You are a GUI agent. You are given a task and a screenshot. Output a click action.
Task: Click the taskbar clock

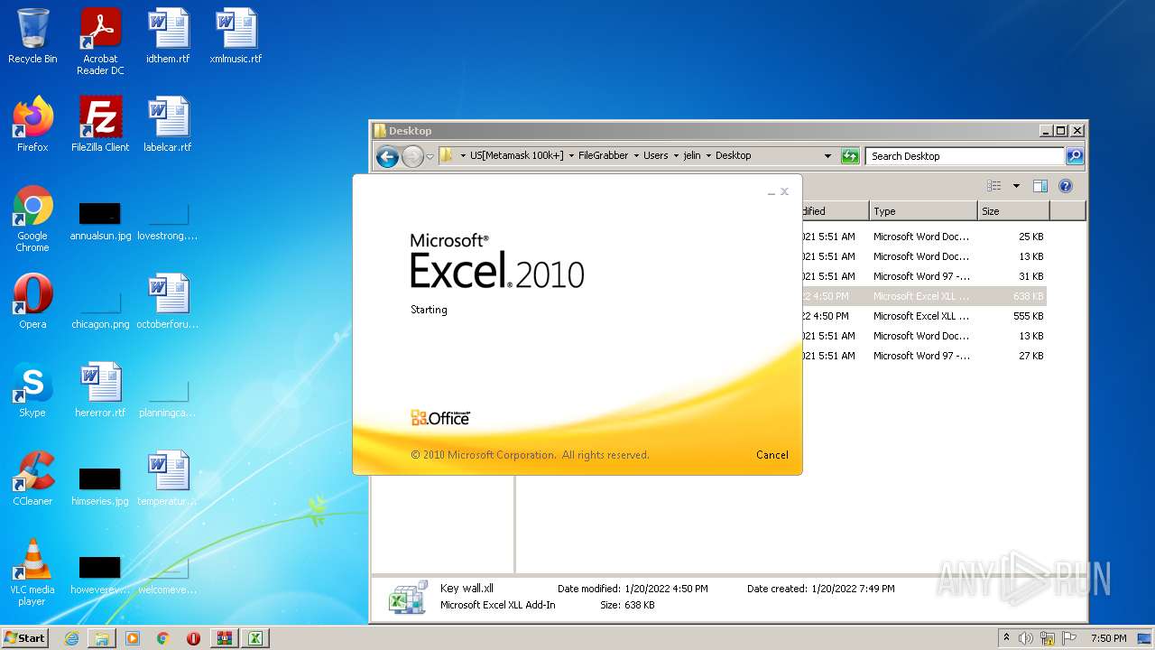1108,638
